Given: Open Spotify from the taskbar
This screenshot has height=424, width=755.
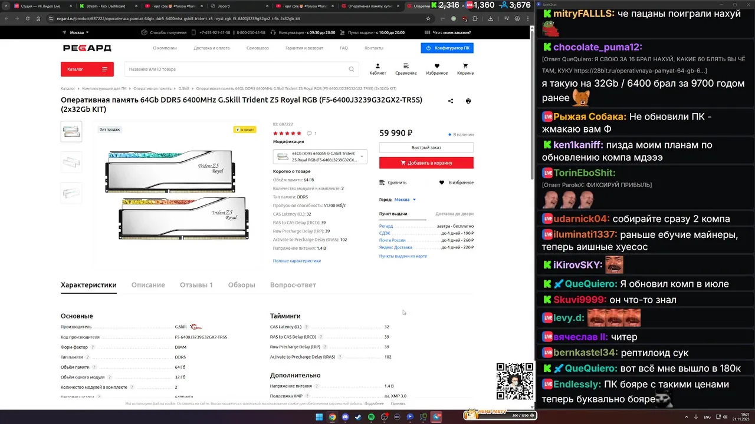Looking at the screenshot, I should 371,417.
